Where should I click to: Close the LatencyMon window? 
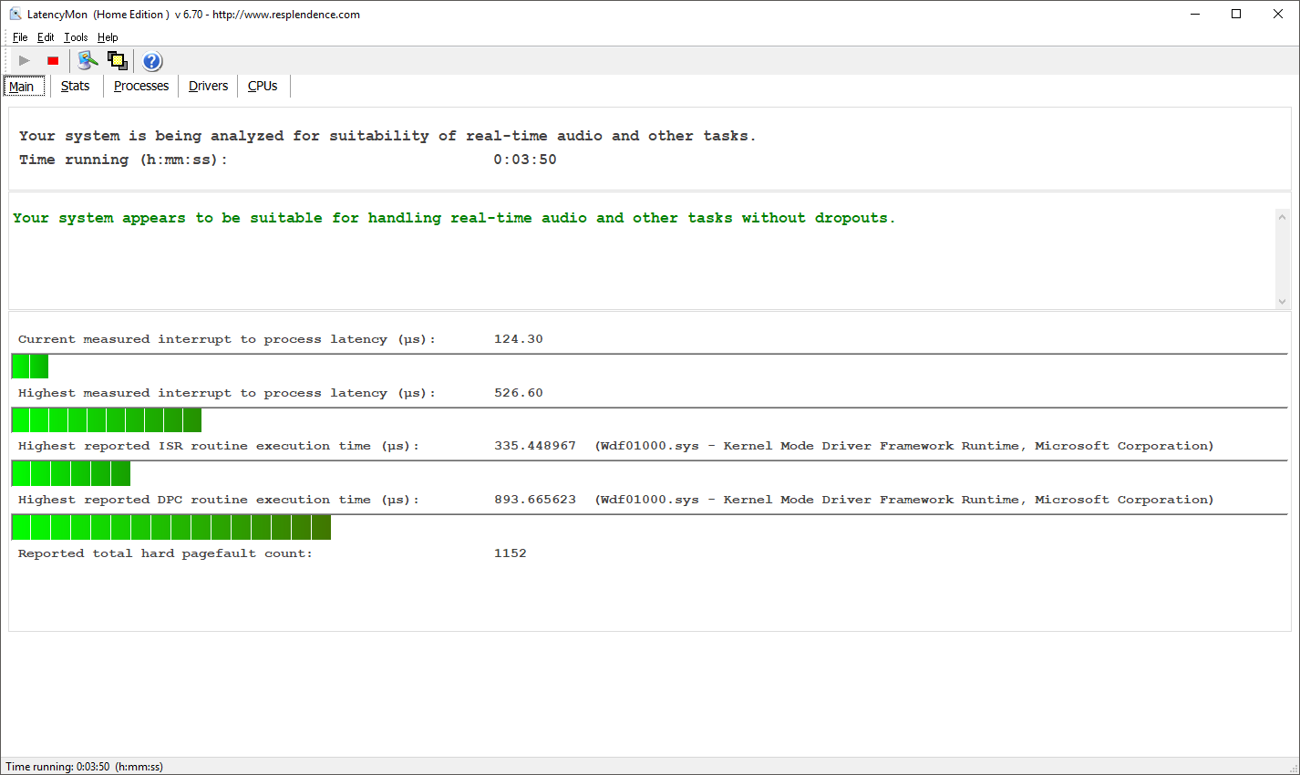point(1278,14)
